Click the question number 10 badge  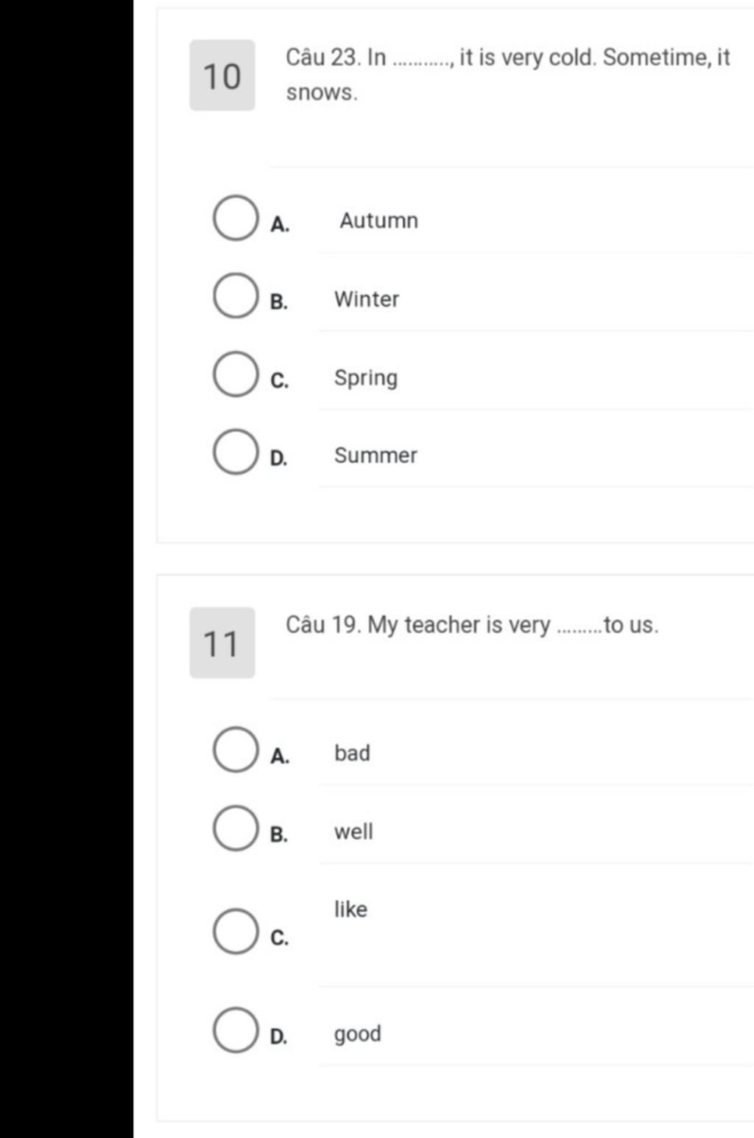[x=222, y=75]
